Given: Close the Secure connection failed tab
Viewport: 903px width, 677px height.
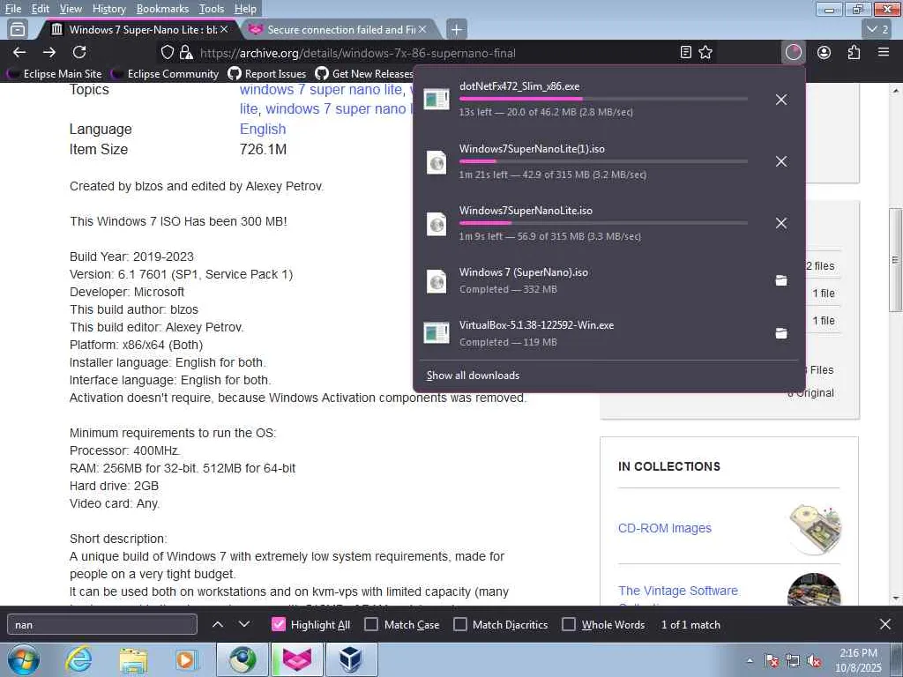Looking at the screenshot, I should [422, 29].
